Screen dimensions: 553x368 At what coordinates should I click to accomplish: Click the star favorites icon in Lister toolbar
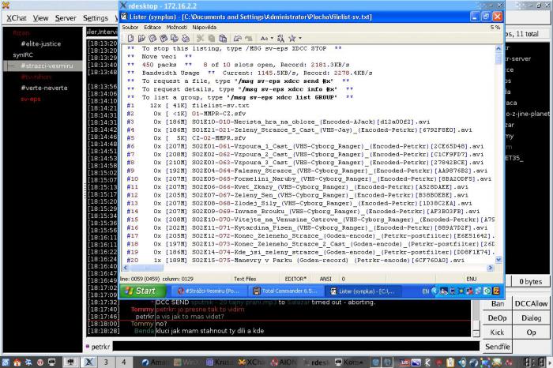[x=292, y=38]
